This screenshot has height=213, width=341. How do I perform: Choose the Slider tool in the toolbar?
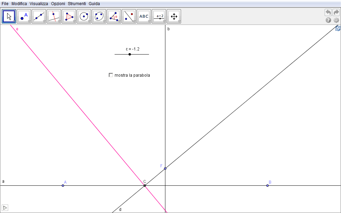159,16
